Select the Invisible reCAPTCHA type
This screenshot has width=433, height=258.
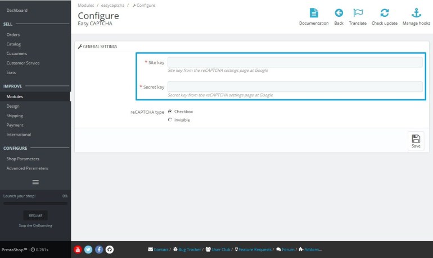[x=170, y=120]
